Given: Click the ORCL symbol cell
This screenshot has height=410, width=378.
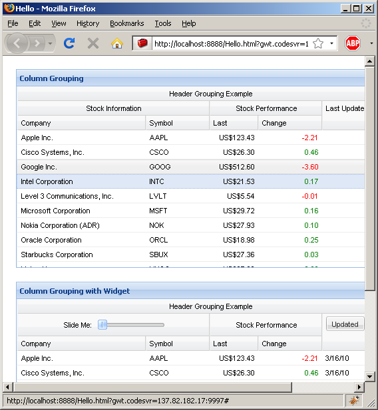Looking at the screenshot, I should tap(158, 240).
